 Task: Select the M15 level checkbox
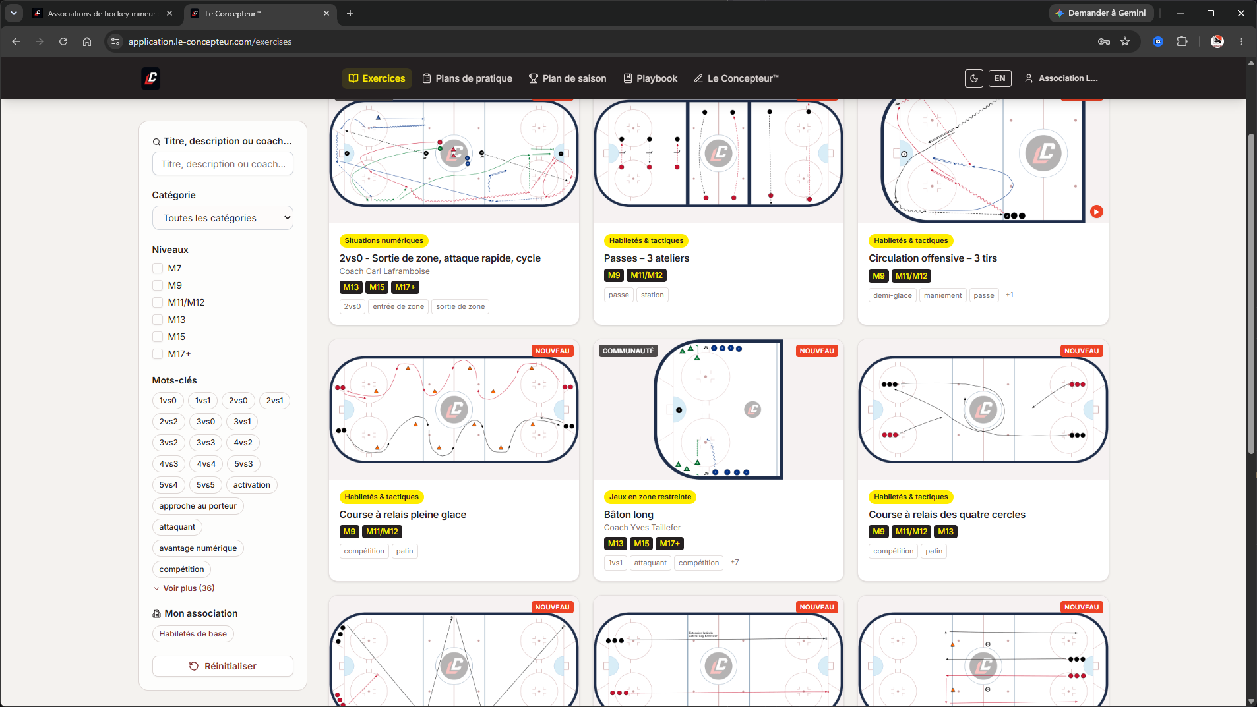click(x=158, y=337)
